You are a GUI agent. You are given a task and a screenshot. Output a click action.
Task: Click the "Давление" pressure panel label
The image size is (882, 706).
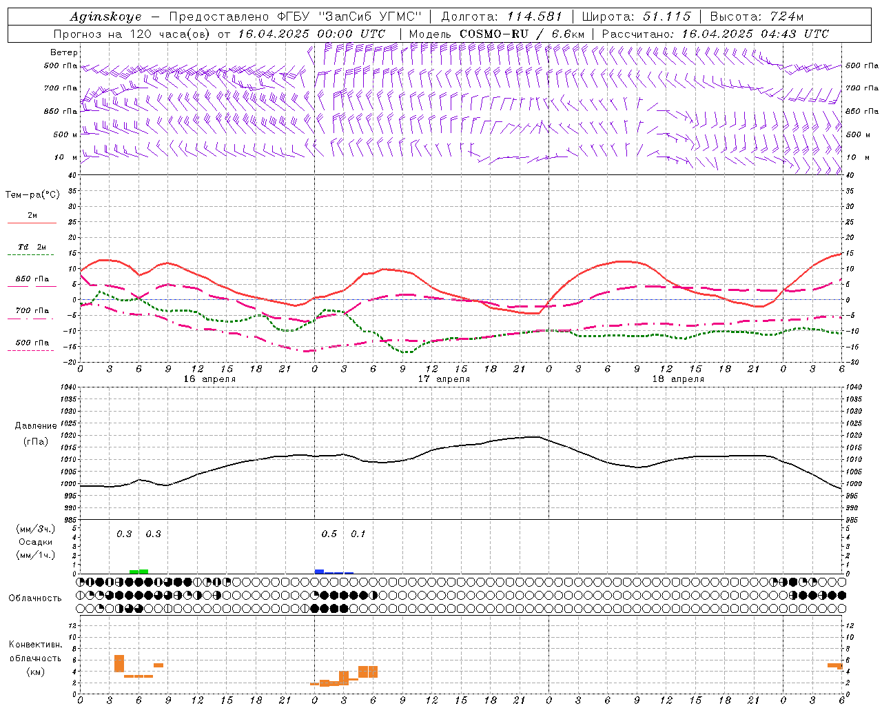36,426
